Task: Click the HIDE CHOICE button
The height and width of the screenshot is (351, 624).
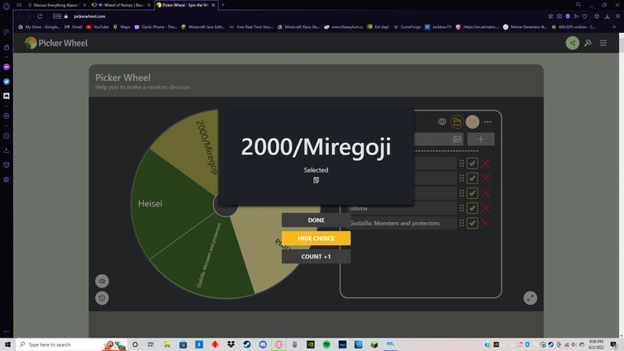Action: point(316,238)
